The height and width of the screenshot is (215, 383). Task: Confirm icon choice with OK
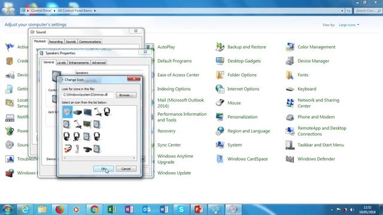[x=104, y=168]
